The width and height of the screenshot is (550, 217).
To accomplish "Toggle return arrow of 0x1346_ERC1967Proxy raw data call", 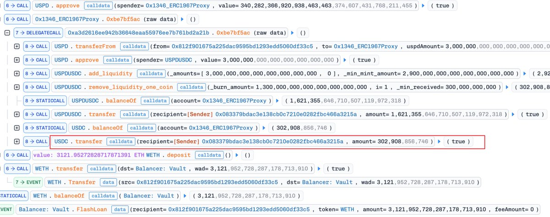I will click(x=183, y=20).
